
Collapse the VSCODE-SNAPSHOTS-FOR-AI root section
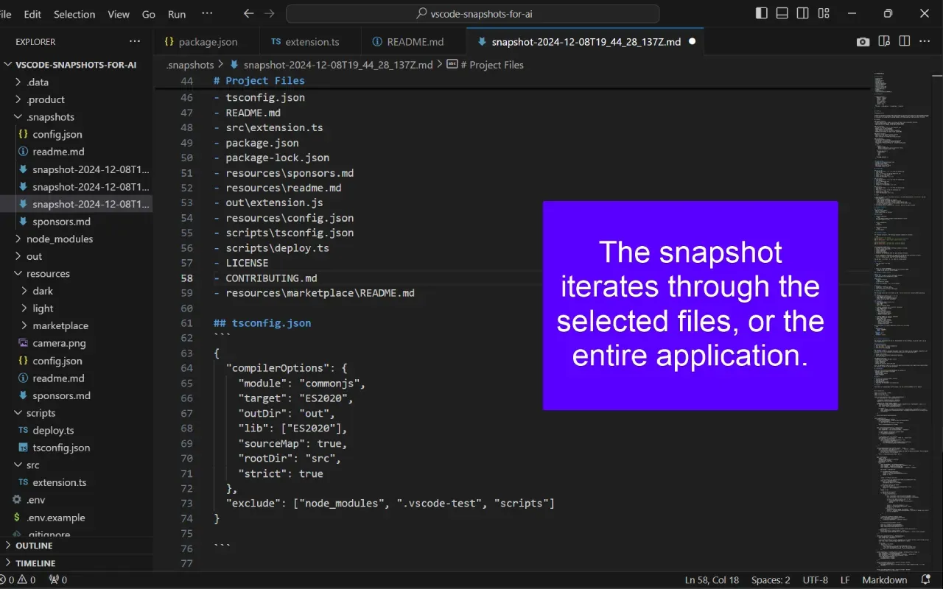click(76, 64)
